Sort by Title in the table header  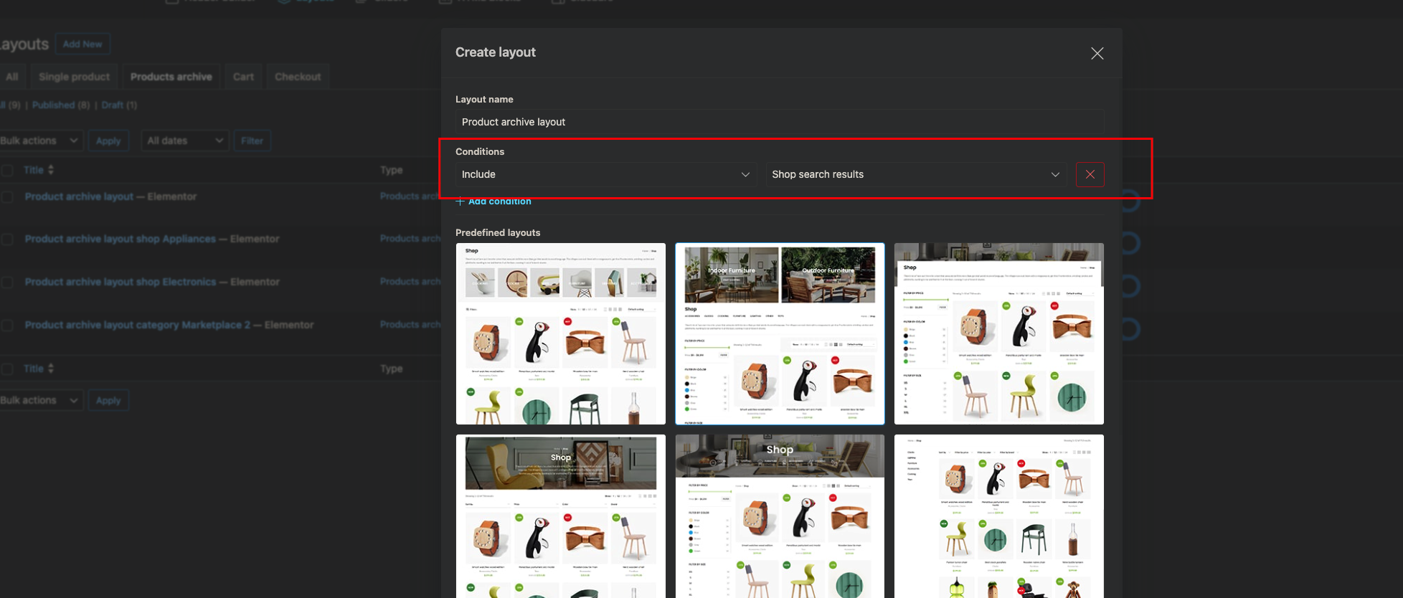39,170
